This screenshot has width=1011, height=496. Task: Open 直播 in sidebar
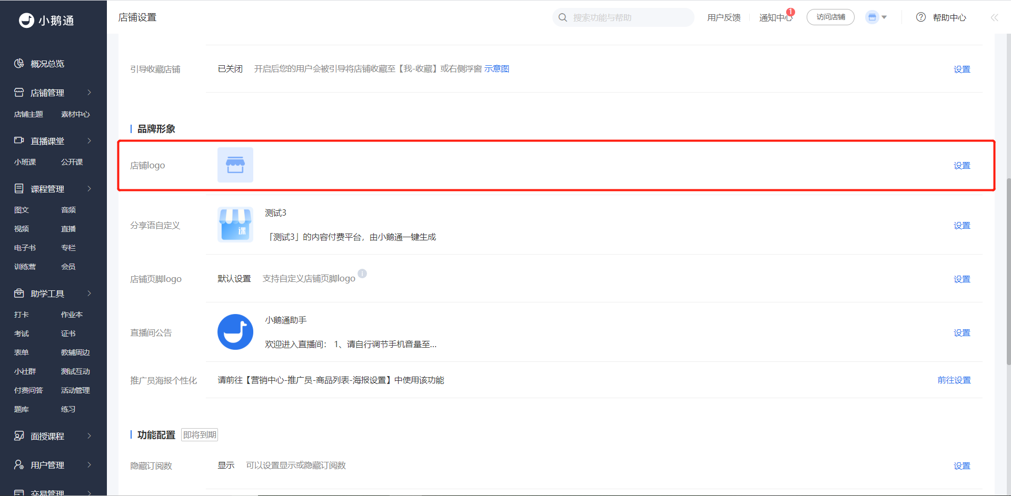coord(68,229)
